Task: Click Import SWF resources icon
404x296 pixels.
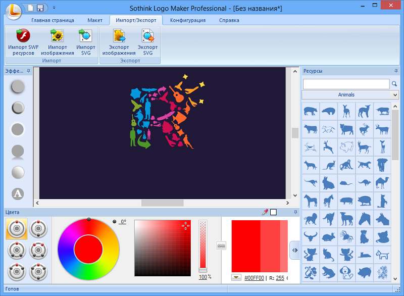Action: (x=23, y=36)
